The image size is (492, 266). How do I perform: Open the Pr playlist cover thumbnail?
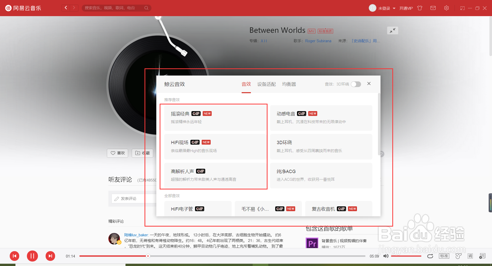tap(312, 243)
